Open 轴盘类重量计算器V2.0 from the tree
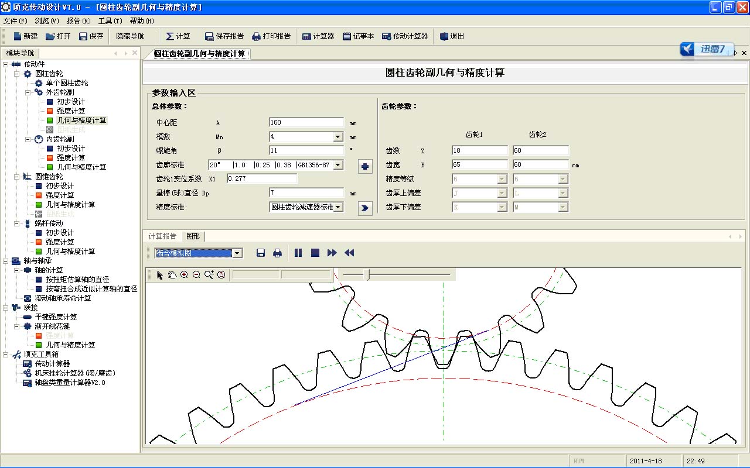Viewport: 750px width, 468px height. (x=70, y=383)
